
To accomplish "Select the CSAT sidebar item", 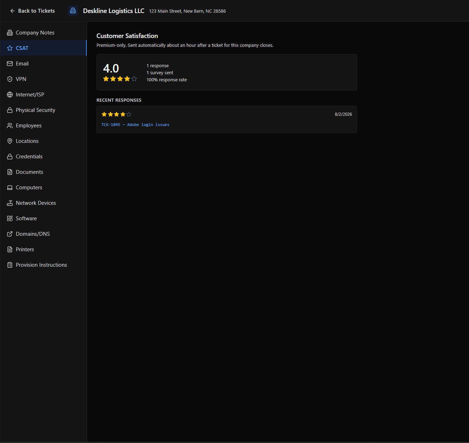I will (x=43, y=48).
